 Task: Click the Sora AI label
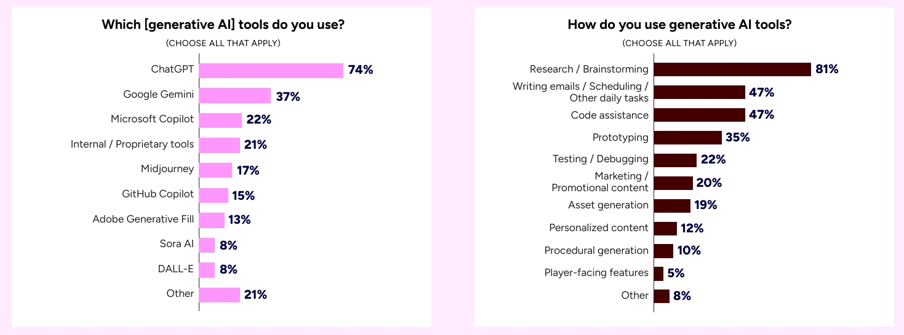(x=177, y=243)
